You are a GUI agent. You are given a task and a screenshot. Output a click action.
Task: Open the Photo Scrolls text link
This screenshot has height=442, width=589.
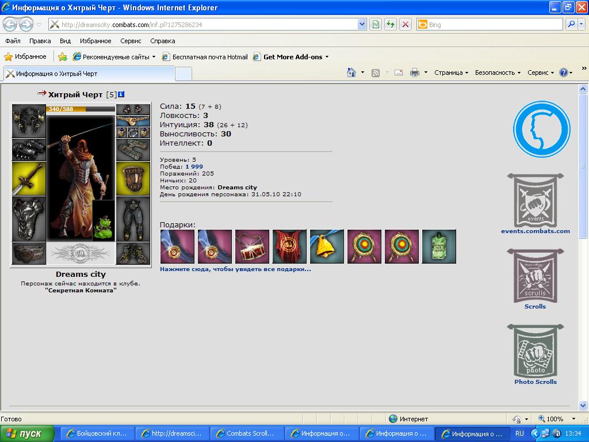click(536, 382)
